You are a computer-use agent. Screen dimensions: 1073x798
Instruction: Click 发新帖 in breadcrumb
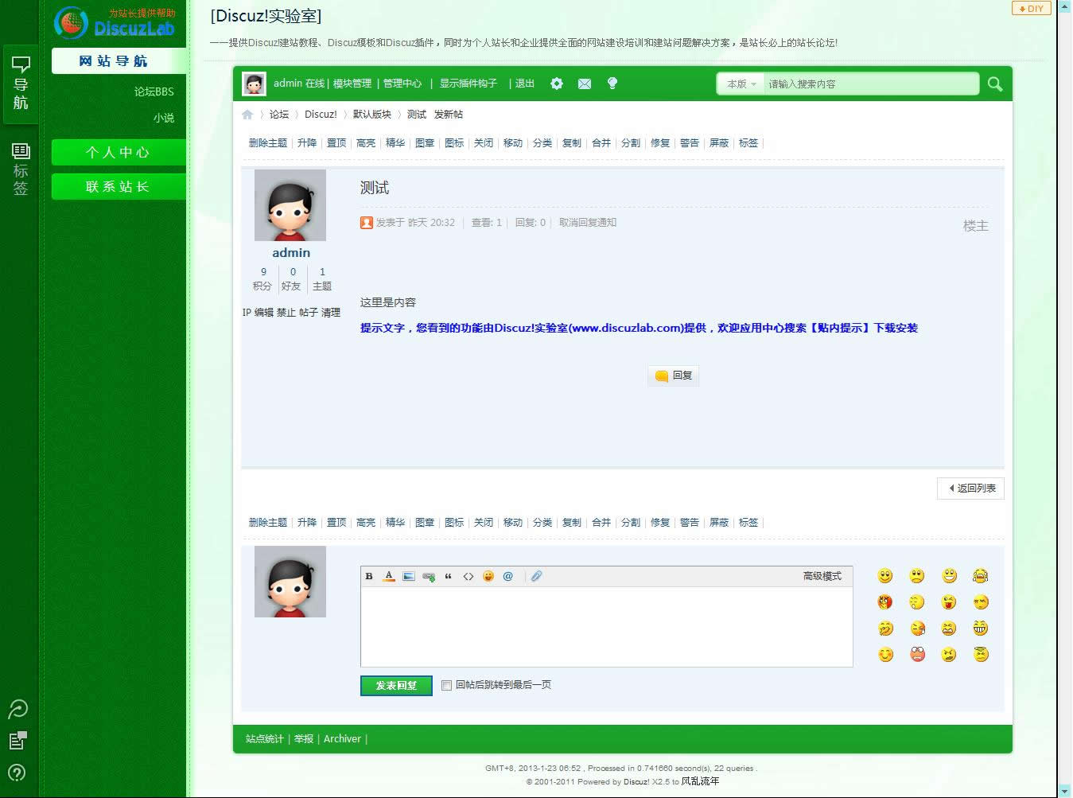pyautogui.click(x=449, y=115)
